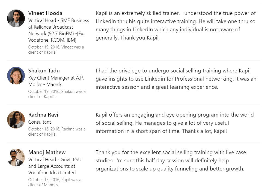Screen dimensions: 268x192
Task: Select Vineet's Vertical Head SME Business headline
Action: point(59,30)
